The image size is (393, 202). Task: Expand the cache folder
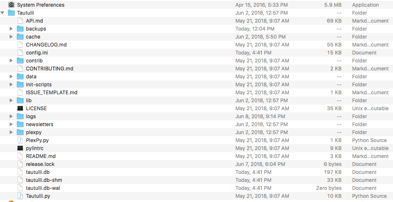coord(11,37)
